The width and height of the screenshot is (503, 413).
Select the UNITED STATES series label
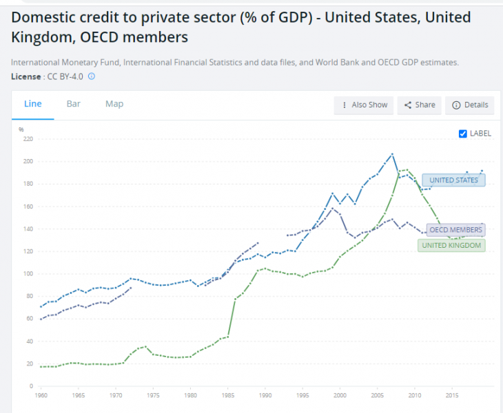[453, 180]
